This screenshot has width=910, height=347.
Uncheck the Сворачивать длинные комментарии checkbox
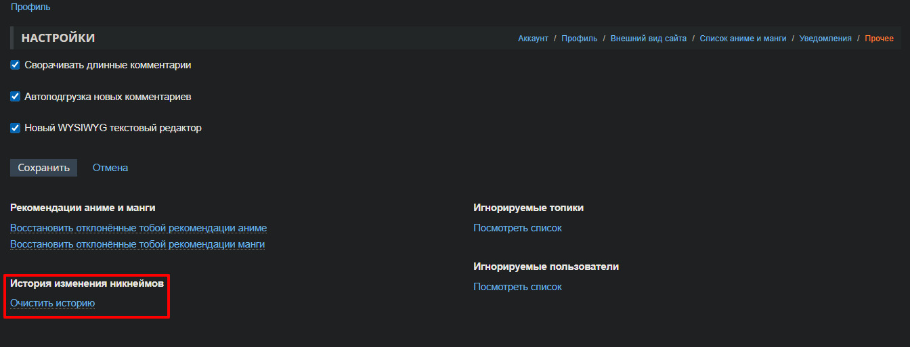point(15,66)
